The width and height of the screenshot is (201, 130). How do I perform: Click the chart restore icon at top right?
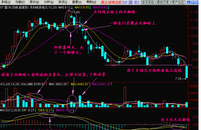186,7
